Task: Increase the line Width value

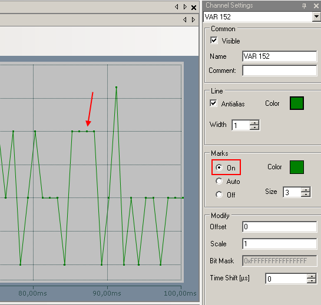Action: point(254,123)
